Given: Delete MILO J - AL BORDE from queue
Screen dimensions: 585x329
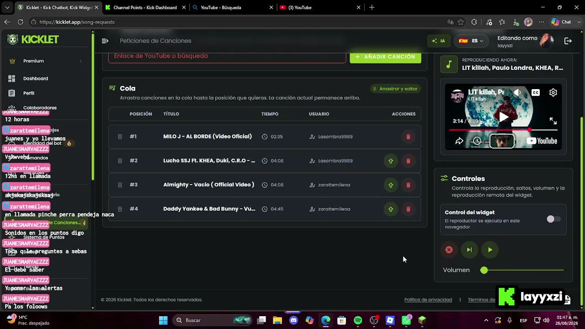Looking at the screenshot, I should point(408,137).
